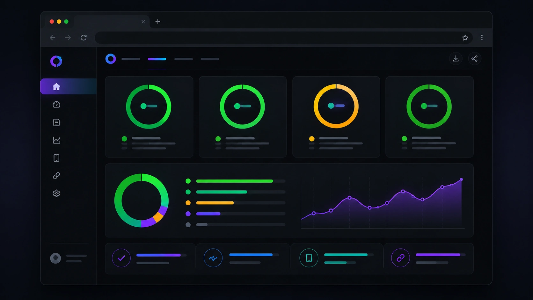Click the teal mobile device circle icon
Image resolution: width=533 pixels, height=300 pixels.
[x=309, y=258]
